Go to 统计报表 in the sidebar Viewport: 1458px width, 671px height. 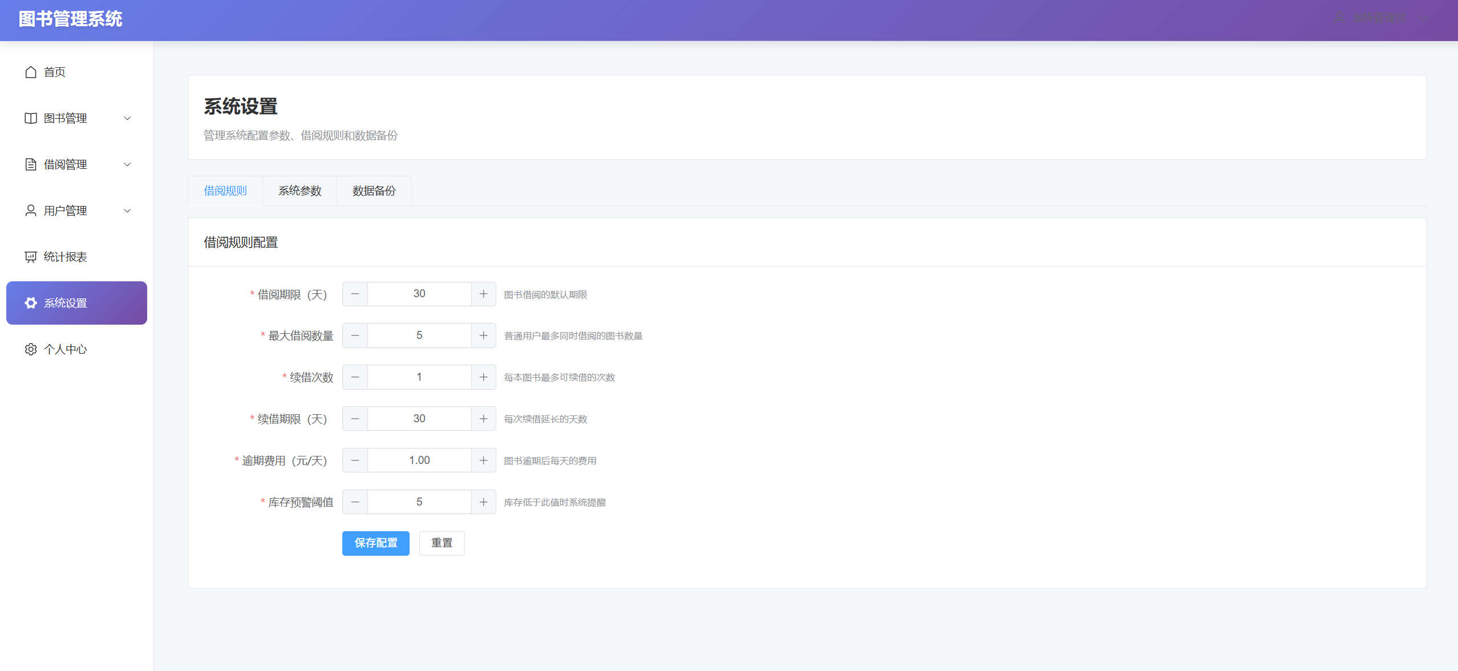point(76,257)
